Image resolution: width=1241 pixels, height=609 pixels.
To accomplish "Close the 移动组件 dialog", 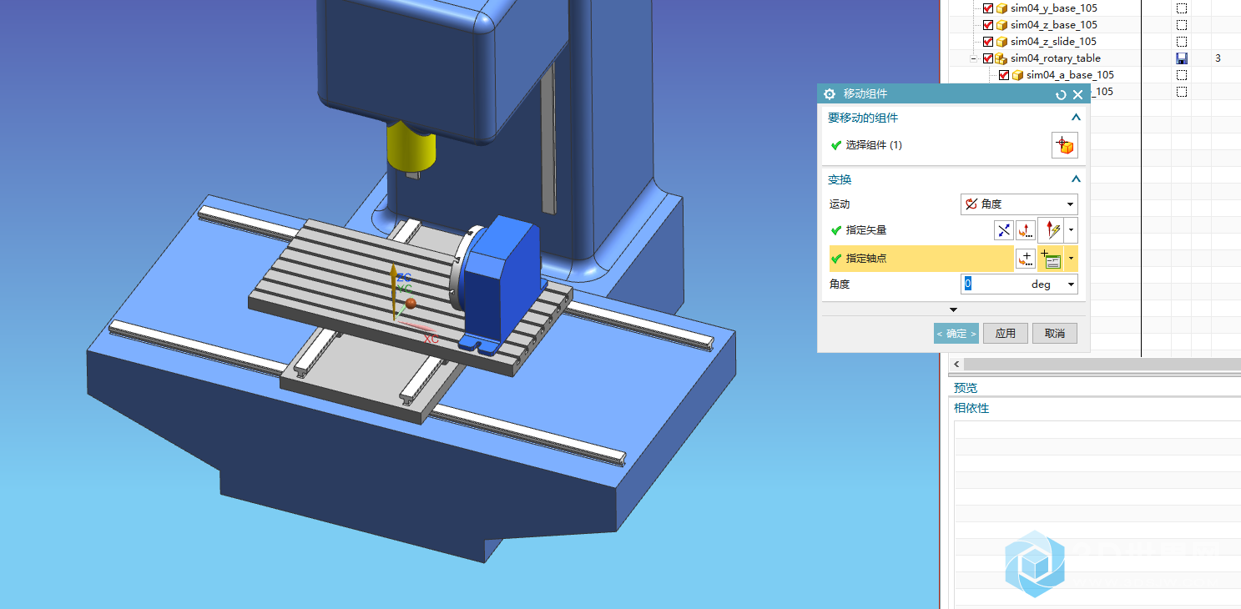I will pos(1077,94).
